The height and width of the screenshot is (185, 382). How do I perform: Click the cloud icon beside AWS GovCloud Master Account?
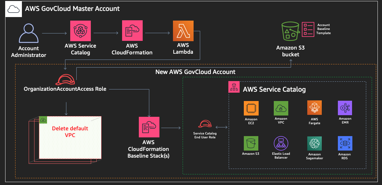pos(14,10)
